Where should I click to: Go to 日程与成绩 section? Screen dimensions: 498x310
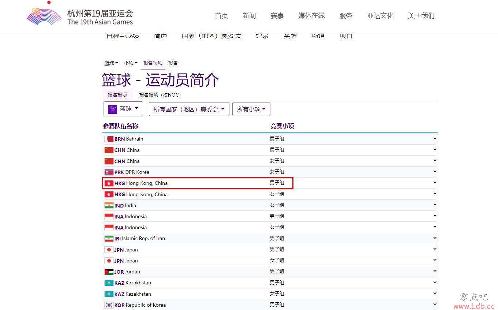[x=123, y=36]
